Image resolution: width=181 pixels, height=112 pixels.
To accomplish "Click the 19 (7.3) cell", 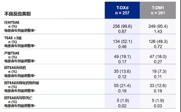I will point(158,72).
